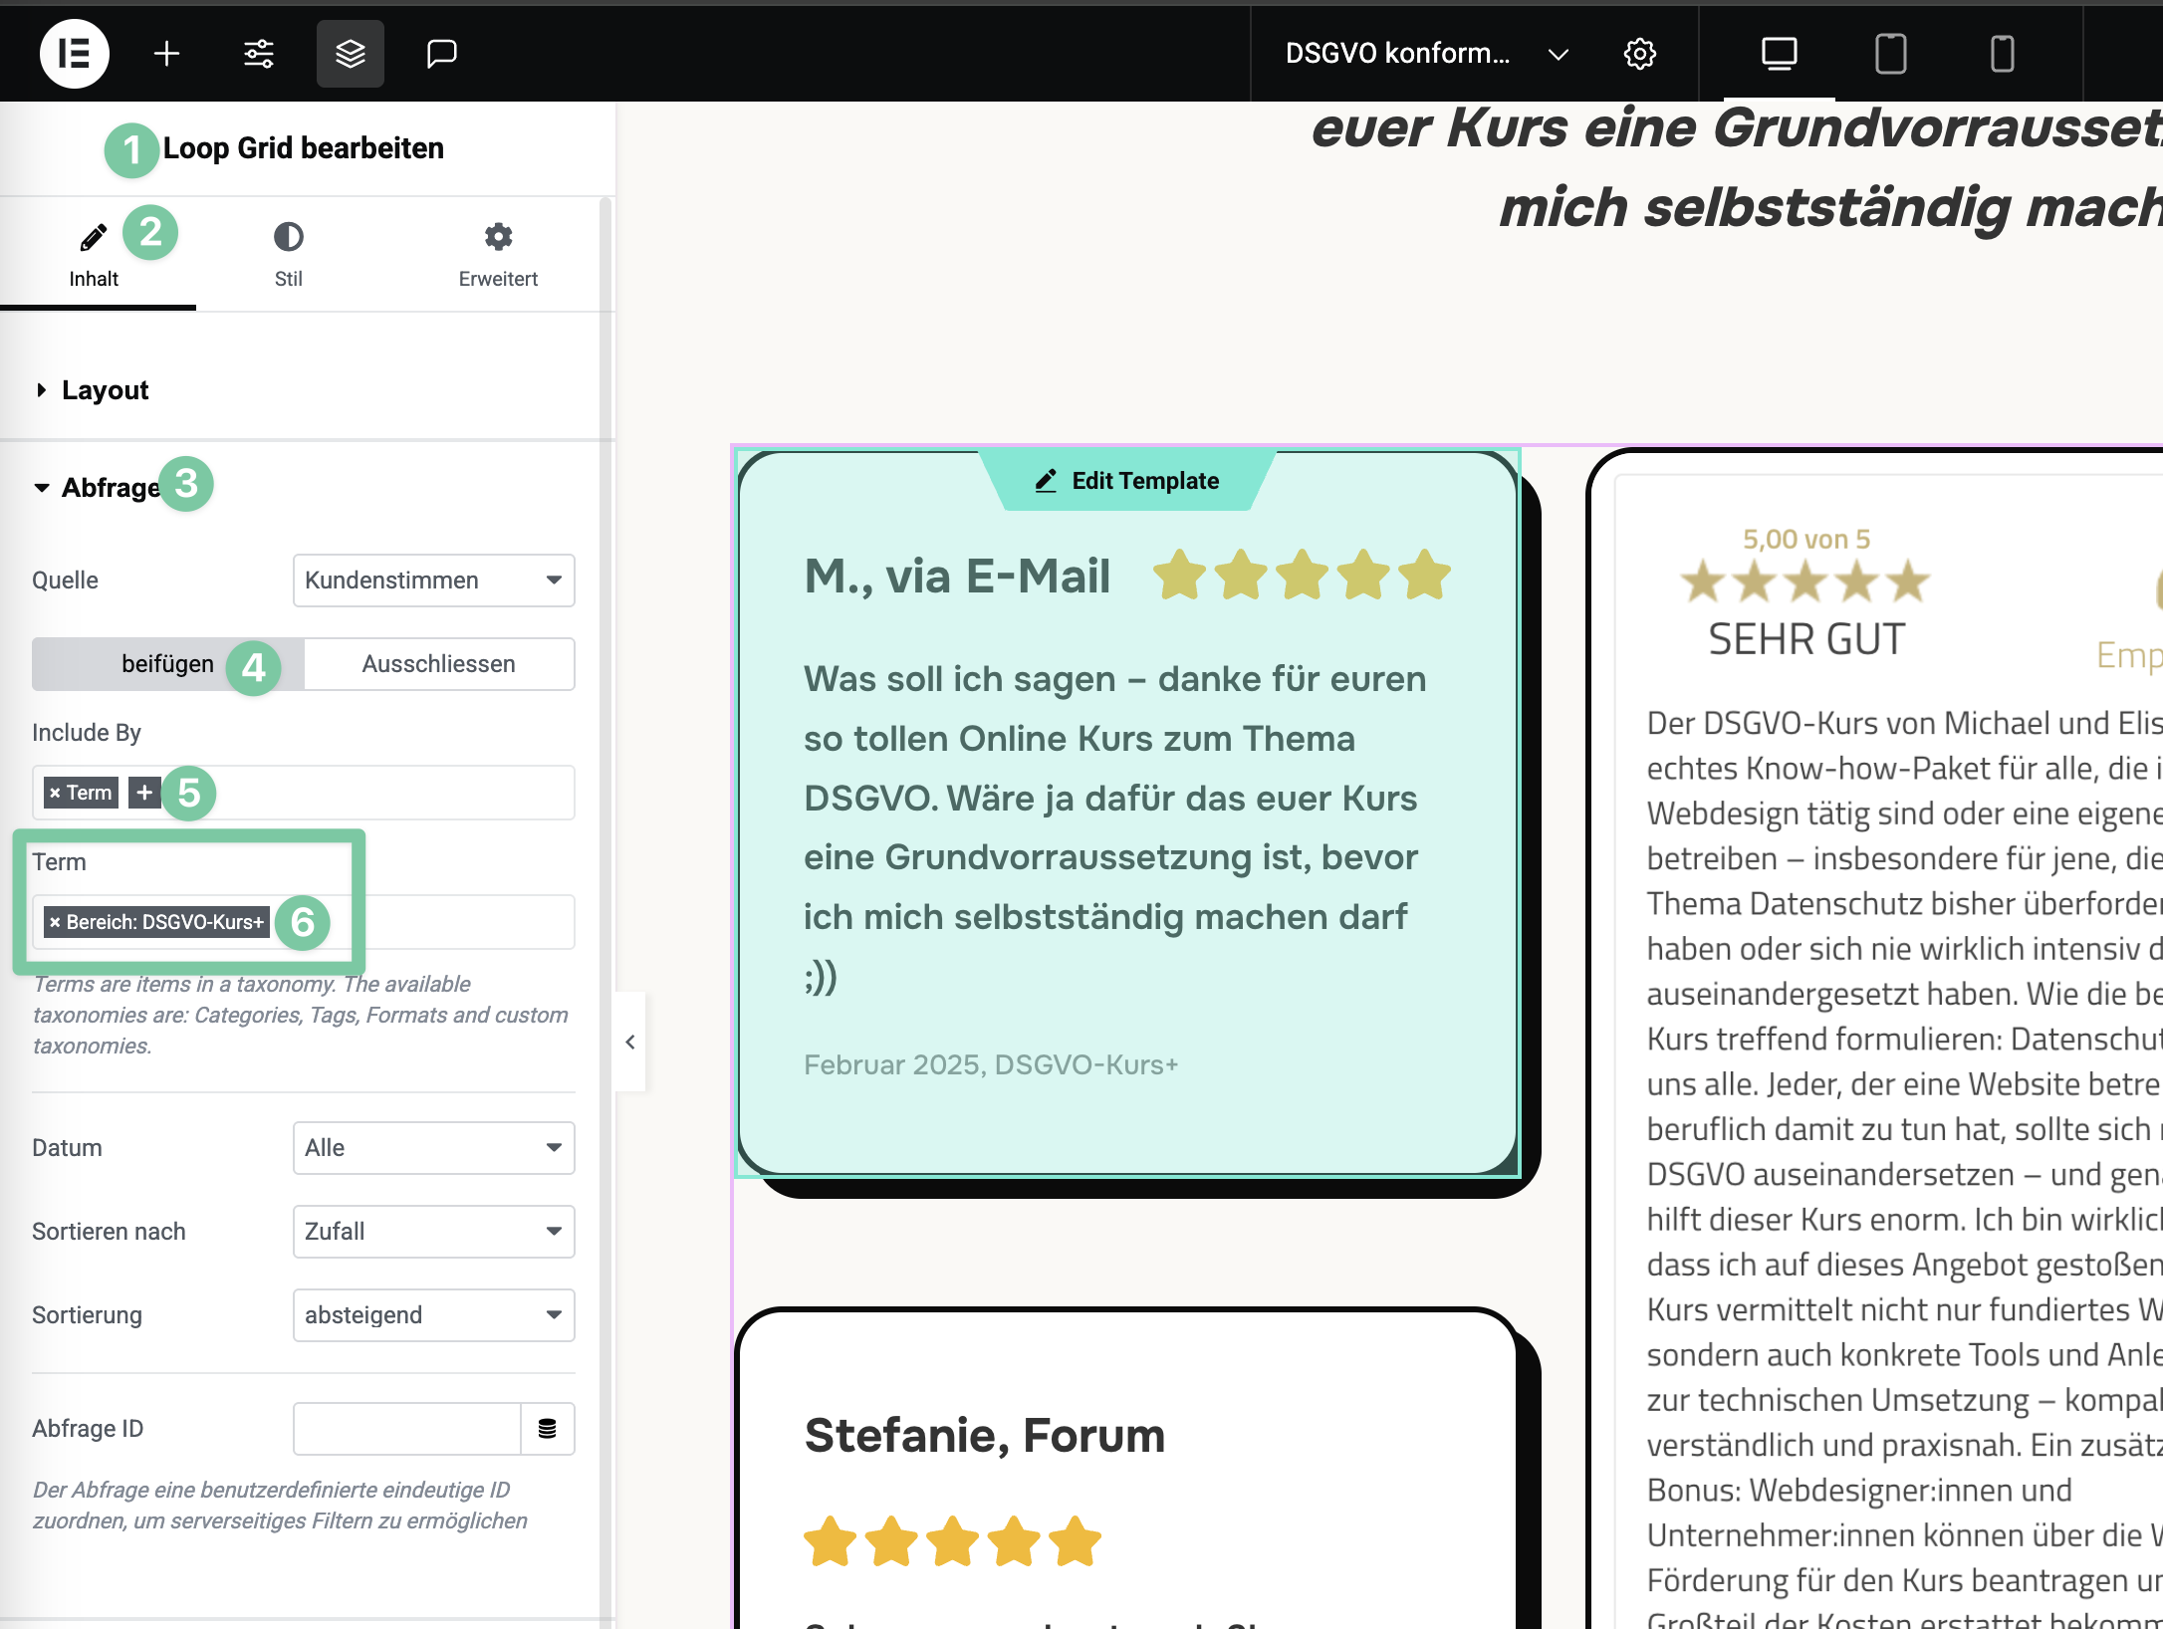
Task: Click the Loop Grid bearbeiten title
Action: click(x=304, y=148)
